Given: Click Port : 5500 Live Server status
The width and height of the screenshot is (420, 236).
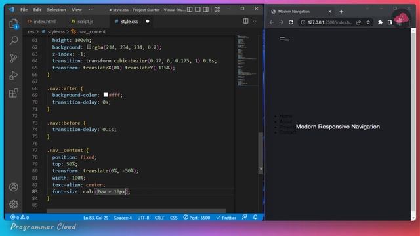Looking at the screenshot, I should pyautogui.click(x=197, y=218).
